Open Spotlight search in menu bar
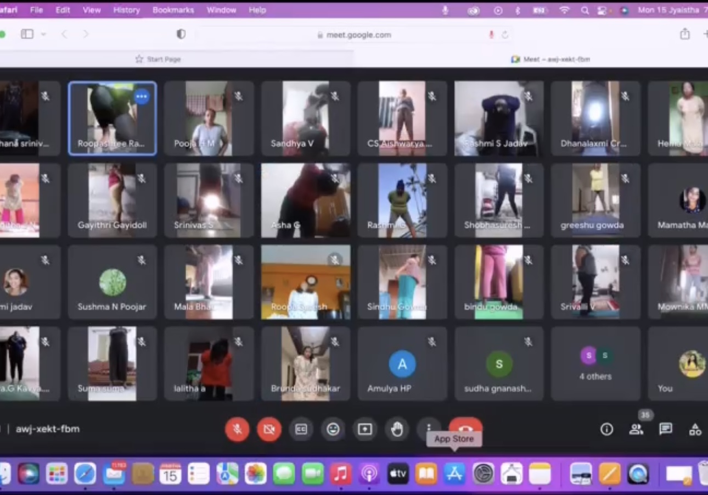 585,10
